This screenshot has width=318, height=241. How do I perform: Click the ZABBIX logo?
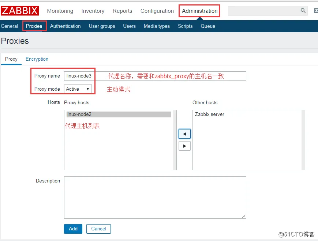20,11
